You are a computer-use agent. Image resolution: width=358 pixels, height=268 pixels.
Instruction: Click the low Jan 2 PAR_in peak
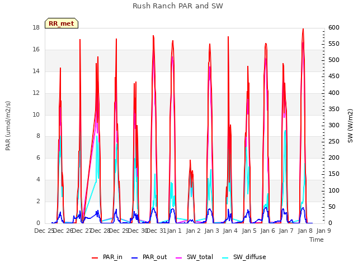click(190, 161)
